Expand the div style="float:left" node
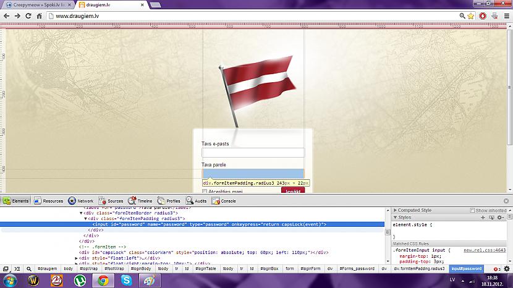Viewport: 513px width, 288px height. [77, 258]
